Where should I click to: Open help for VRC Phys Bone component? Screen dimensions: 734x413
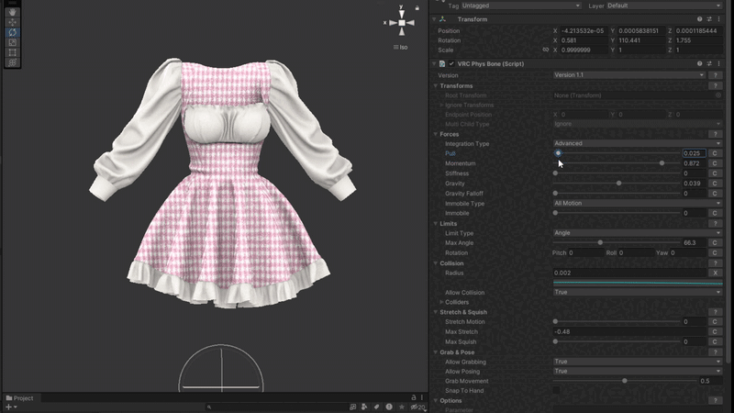click(x=700, y=63)
